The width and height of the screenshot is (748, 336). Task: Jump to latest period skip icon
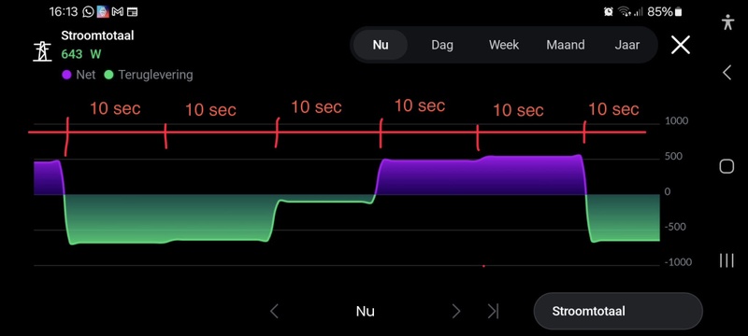point(493,311)
